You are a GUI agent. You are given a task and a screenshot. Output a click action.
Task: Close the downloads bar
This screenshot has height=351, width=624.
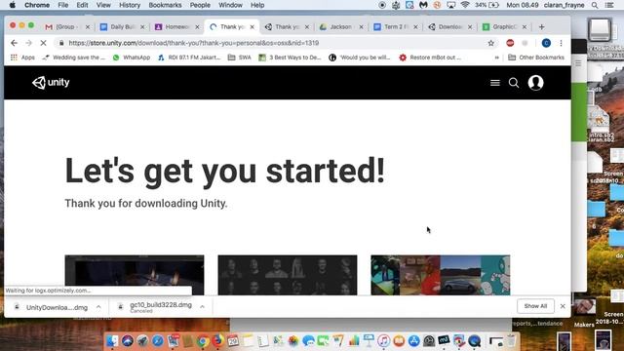563,306
